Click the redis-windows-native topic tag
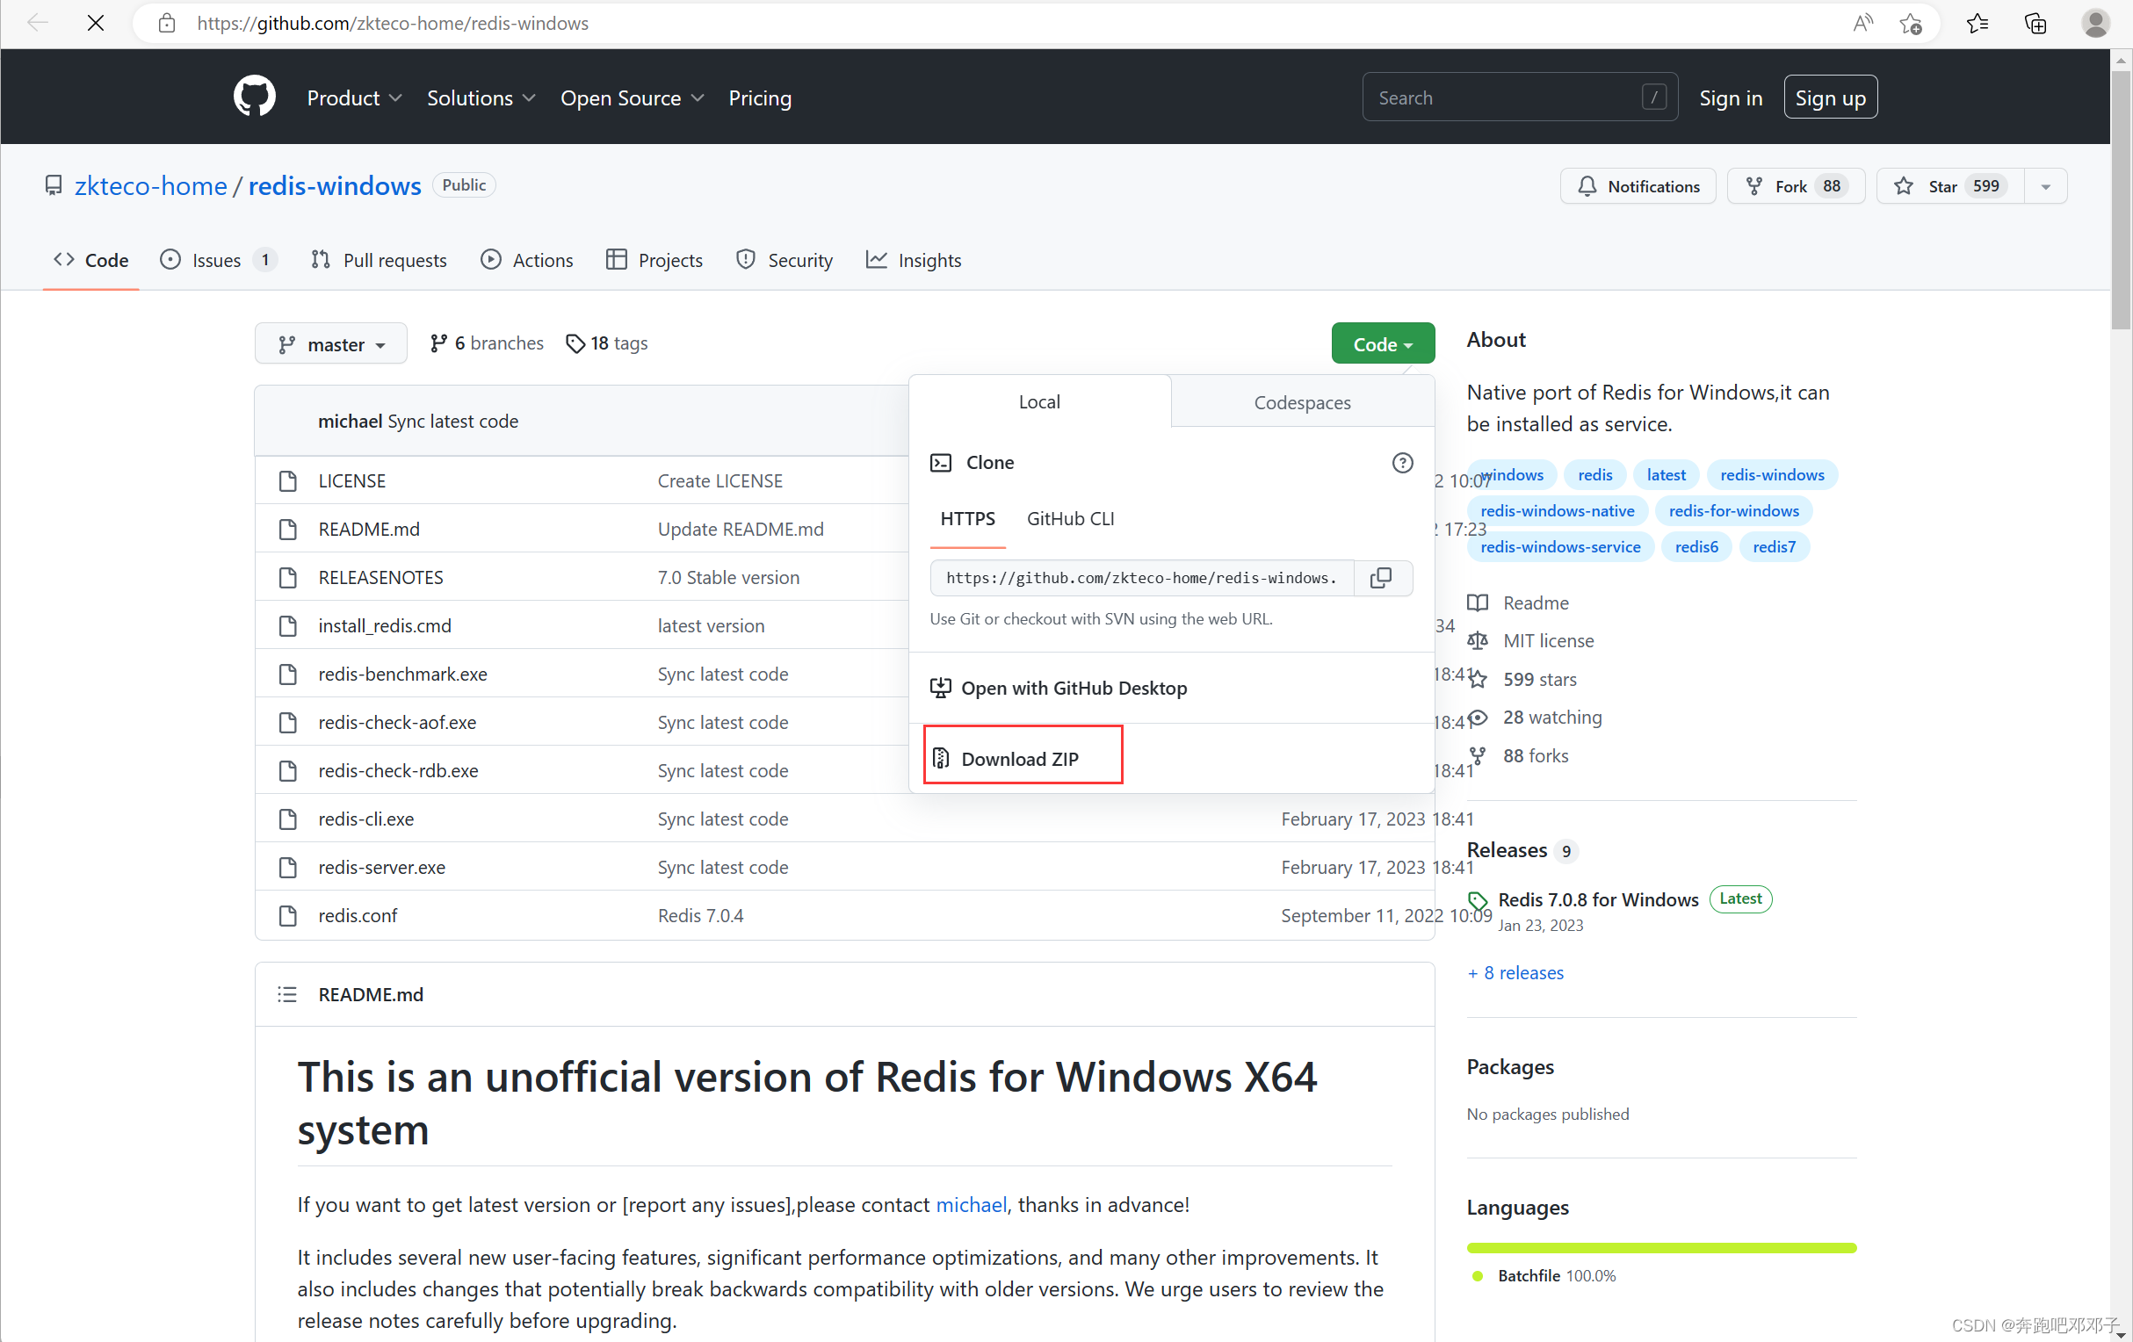The height and width of the screenshot is (1342, 2133). 1558,510
